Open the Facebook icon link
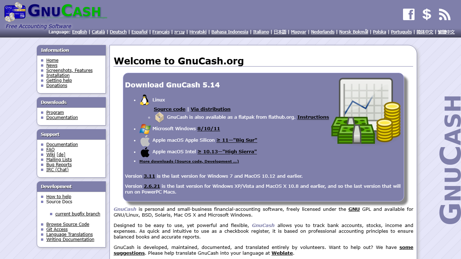461x259 pixels. point(409,14)
